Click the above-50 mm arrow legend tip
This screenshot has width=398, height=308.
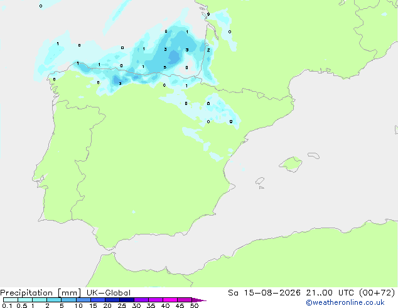pos(199,300)
